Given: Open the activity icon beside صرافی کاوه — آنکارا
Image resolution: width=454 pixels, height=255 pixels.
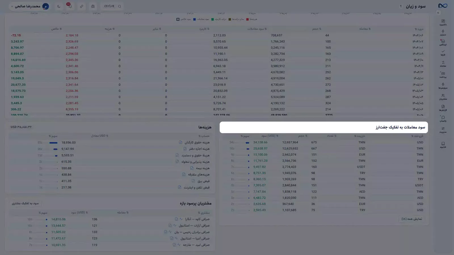Looking at the screenshot, I should 181,219.
